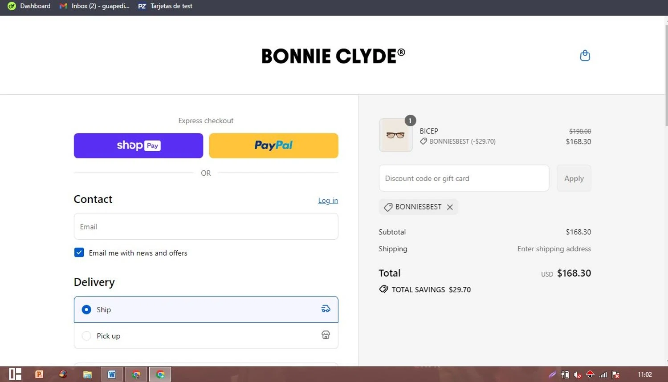Screen dimensions: 668x382
Task: Click the struck-through $198.00 price
Action: (x=580, y=131)
